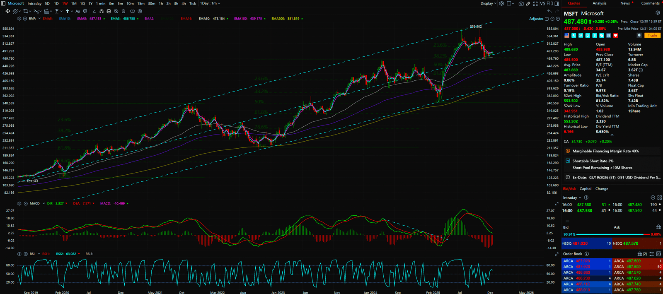Enter fullscreen chart mode

click(x=535, y=3)
